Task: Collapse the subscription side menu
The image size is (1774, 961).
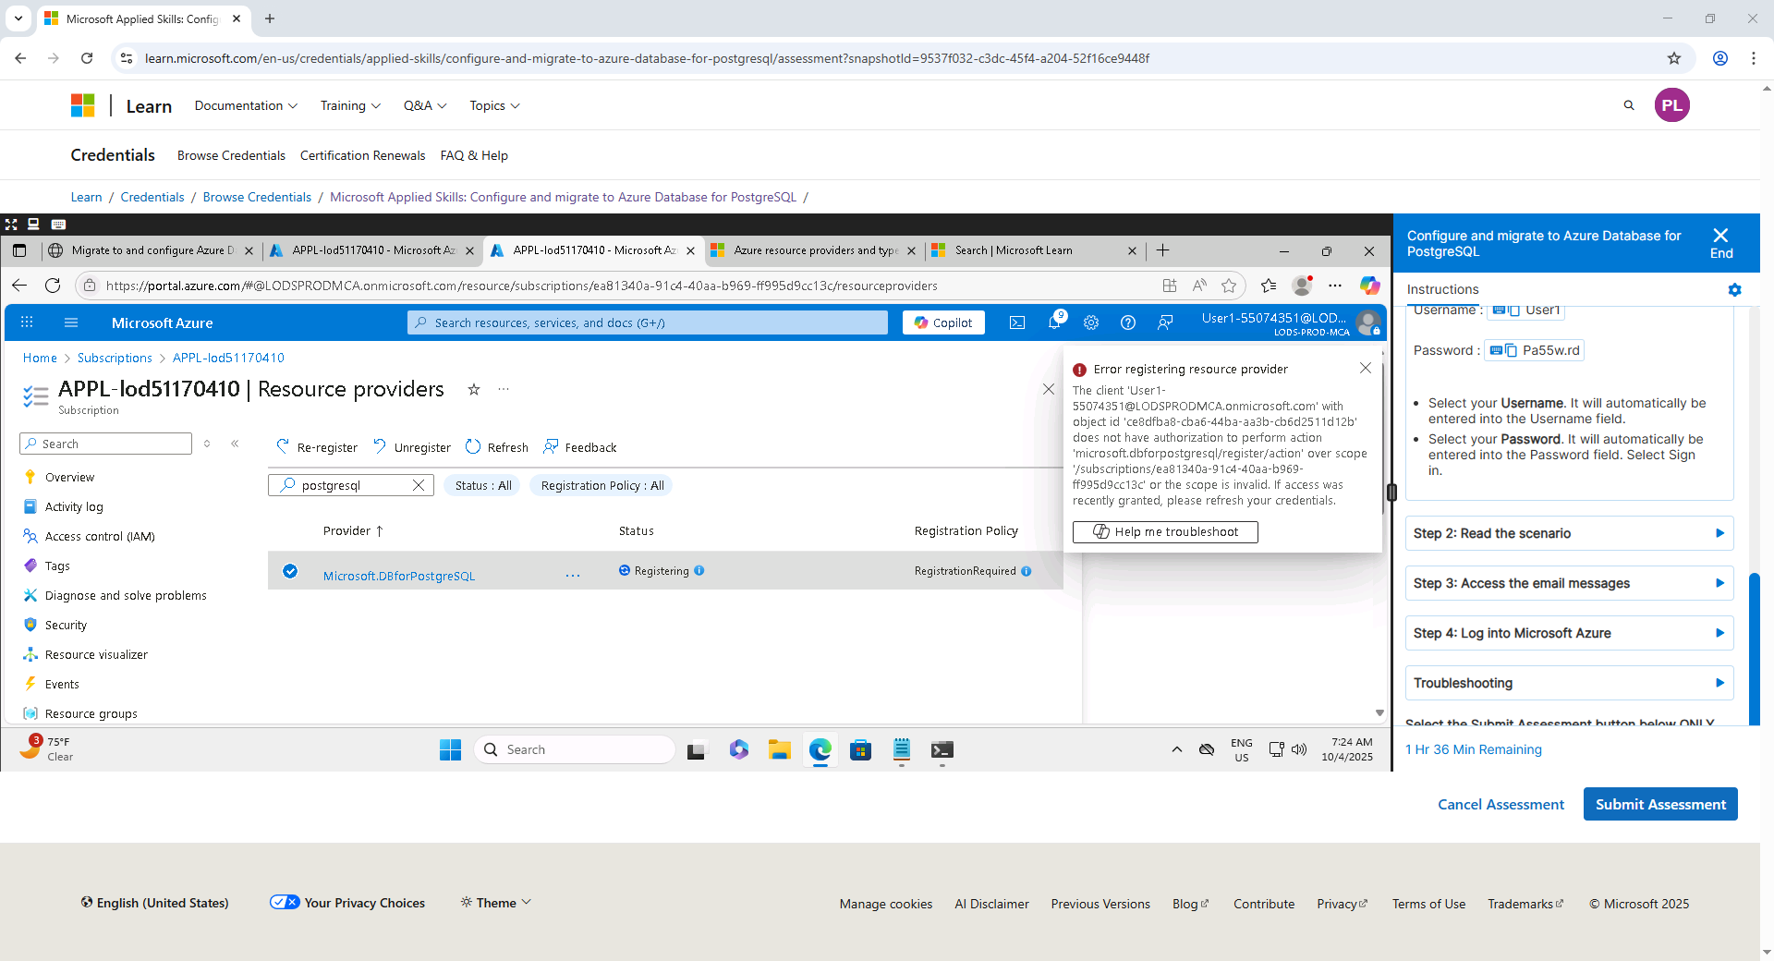Action: click(x=235, y=444)
